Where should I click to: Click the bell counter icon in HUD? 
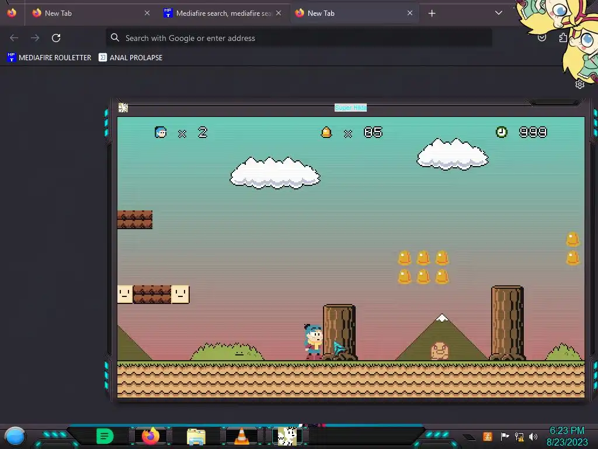click(326, 133)
